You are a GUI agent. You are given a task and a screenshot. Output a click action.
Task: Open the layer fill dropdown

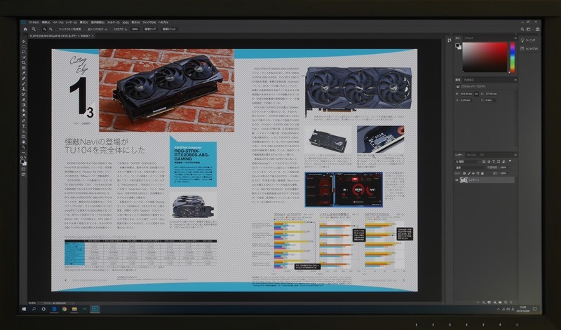pyautogui.click(x=510, y=173)
